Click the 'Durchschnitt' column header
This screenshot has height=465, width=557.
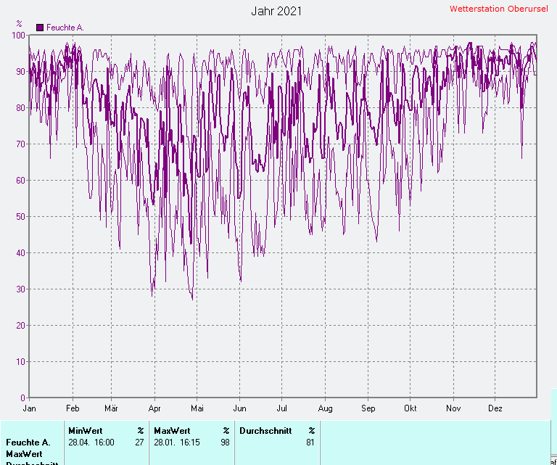[265, 431]
